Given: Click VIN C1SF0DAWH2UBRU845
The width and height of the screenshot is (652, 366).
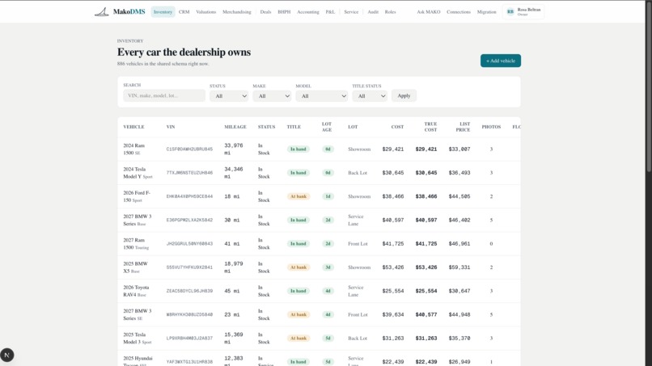Looking at the screenshot, I should 189,149.
